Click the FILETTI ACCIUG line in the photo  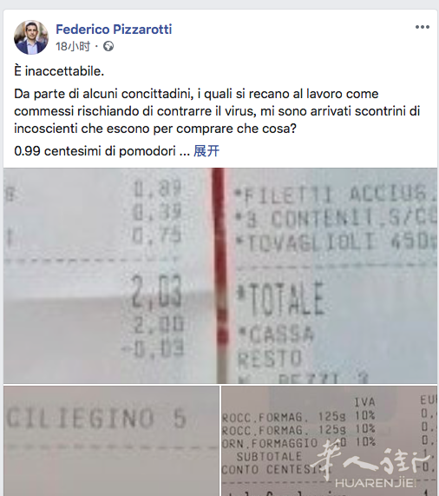click(337, 195)
